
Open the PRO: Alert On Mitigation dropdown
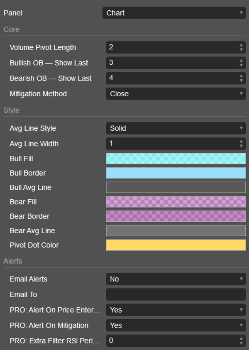pyautogui.click(x=174, y=326)
